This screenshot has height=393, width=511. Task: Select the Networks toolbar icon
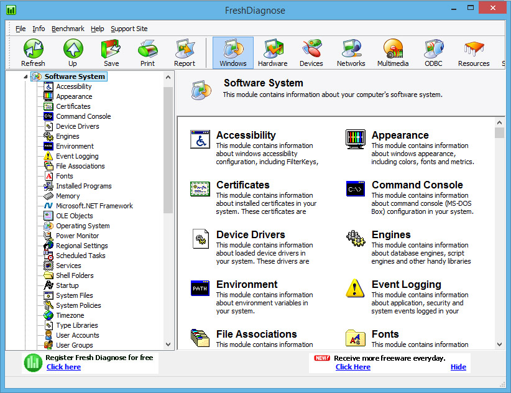pyautogui.click(x=351, y=49)
